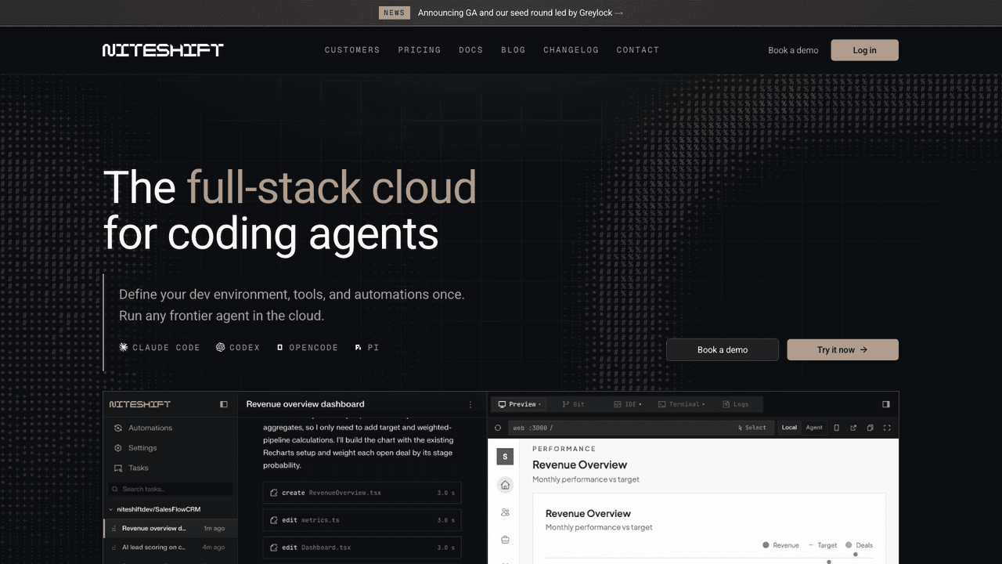Select the Revenue overview d... task row

[x=170, y=529]
